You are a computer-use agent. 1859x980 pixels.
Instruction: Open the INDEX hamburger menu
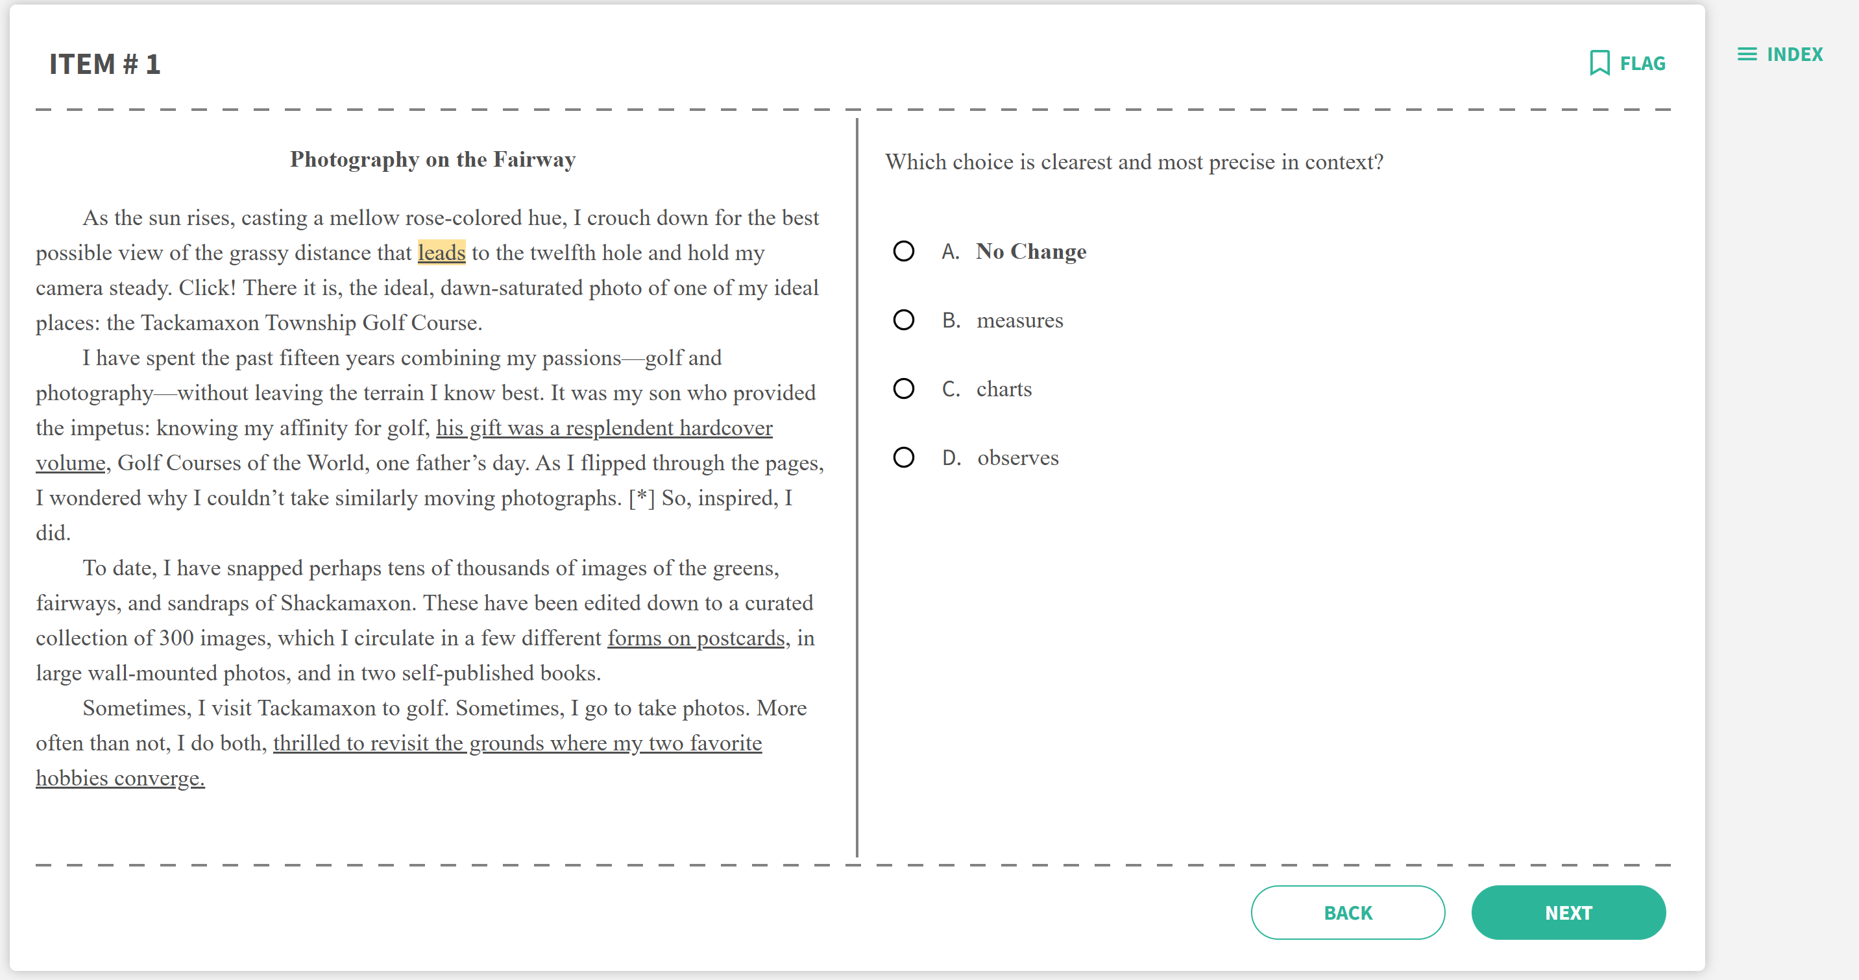click(x=1747, y=54)
